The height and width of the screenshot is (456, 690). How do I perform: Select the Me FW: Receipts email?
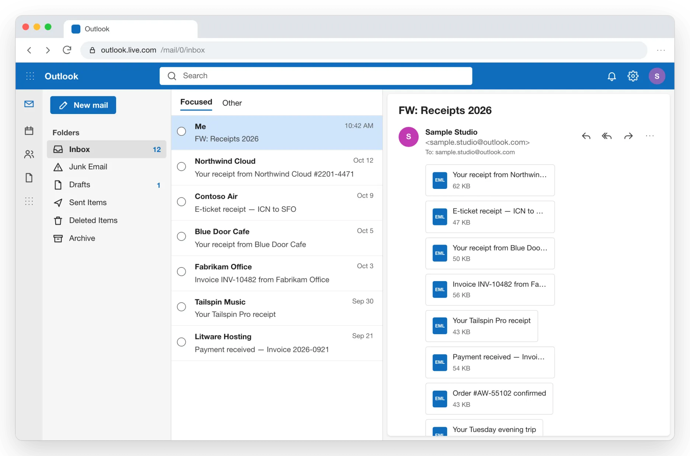pyautogui.click(x=277, y=132)
